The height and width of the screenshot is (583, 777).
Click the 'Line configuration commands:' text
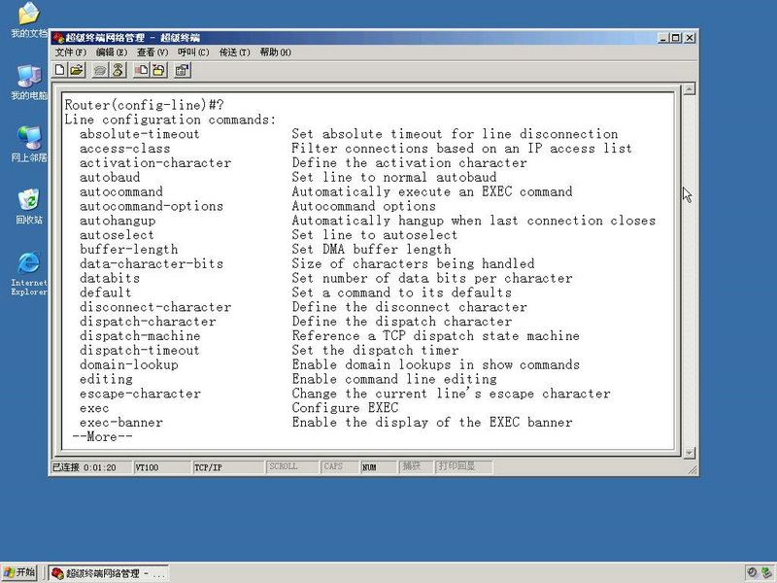[x=170, y=120]
